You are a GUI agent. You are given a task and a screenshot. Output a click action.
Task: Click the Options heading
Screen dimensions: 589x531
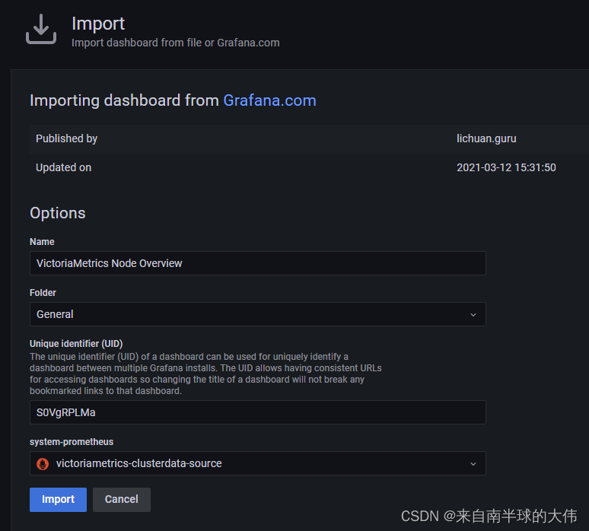58,213
